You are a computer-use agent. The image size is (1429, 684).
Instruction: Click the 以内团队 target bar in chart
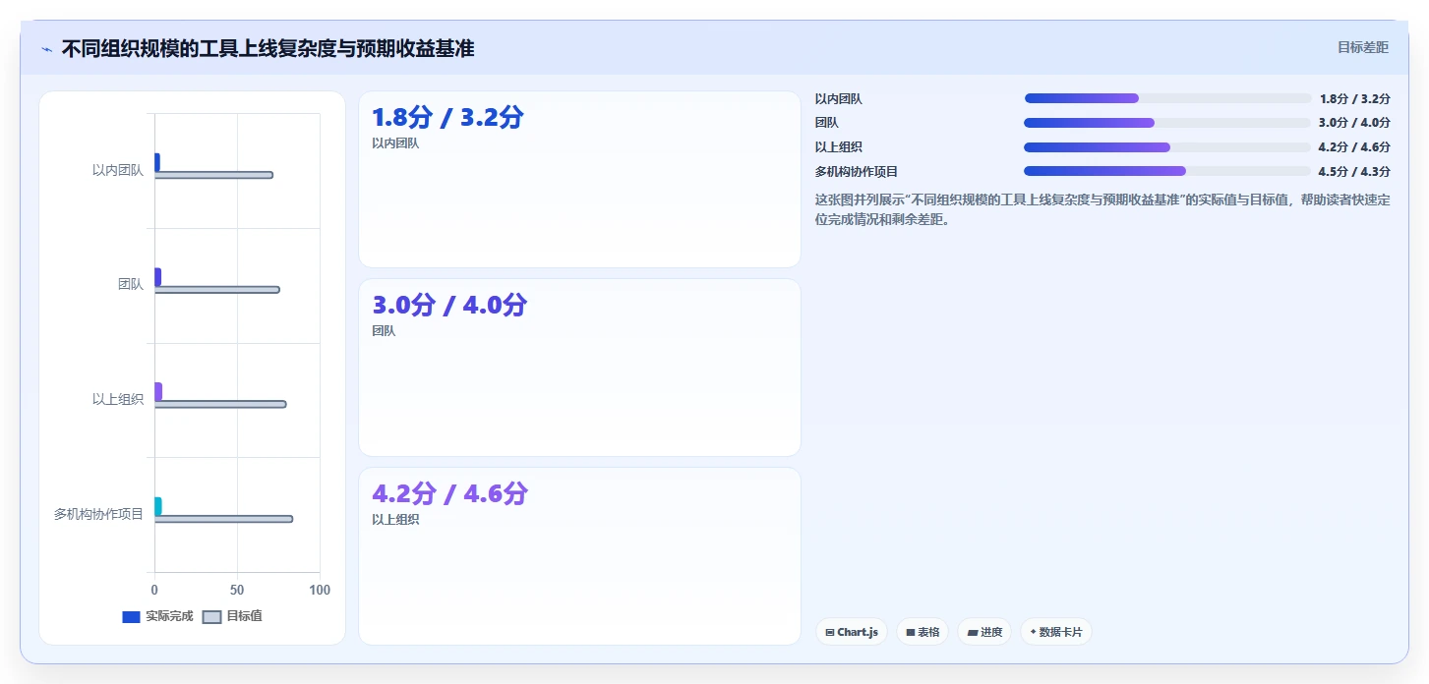213,175
